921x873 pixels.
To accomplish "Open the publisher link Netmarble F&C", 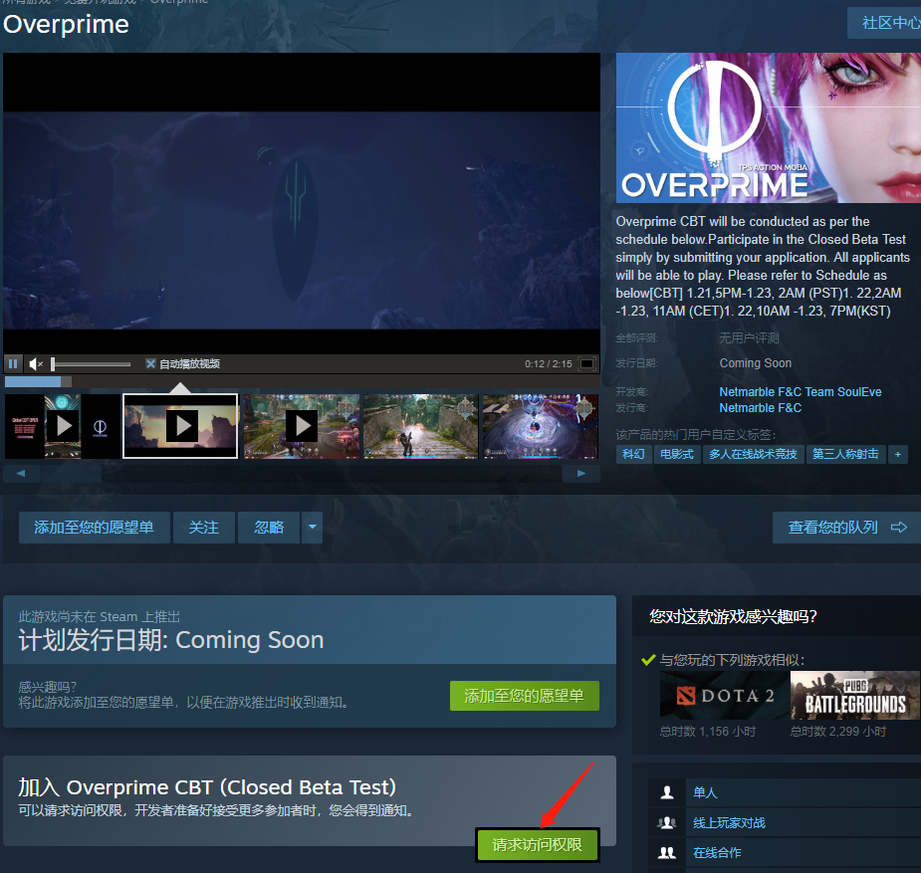I will click(760, 407).
